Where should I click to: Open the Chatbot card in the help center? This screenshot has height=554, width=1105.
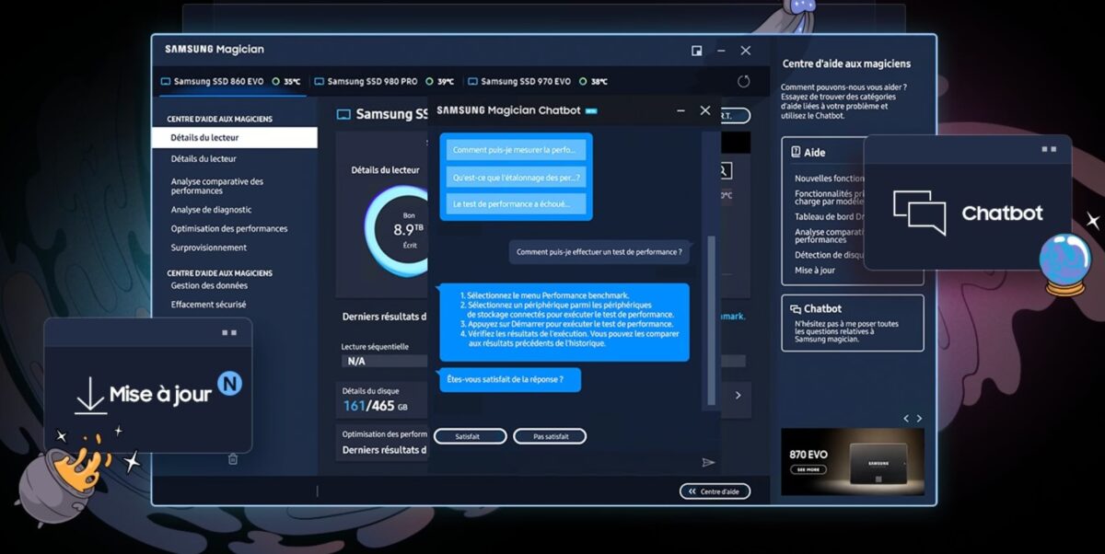(852, 322)
